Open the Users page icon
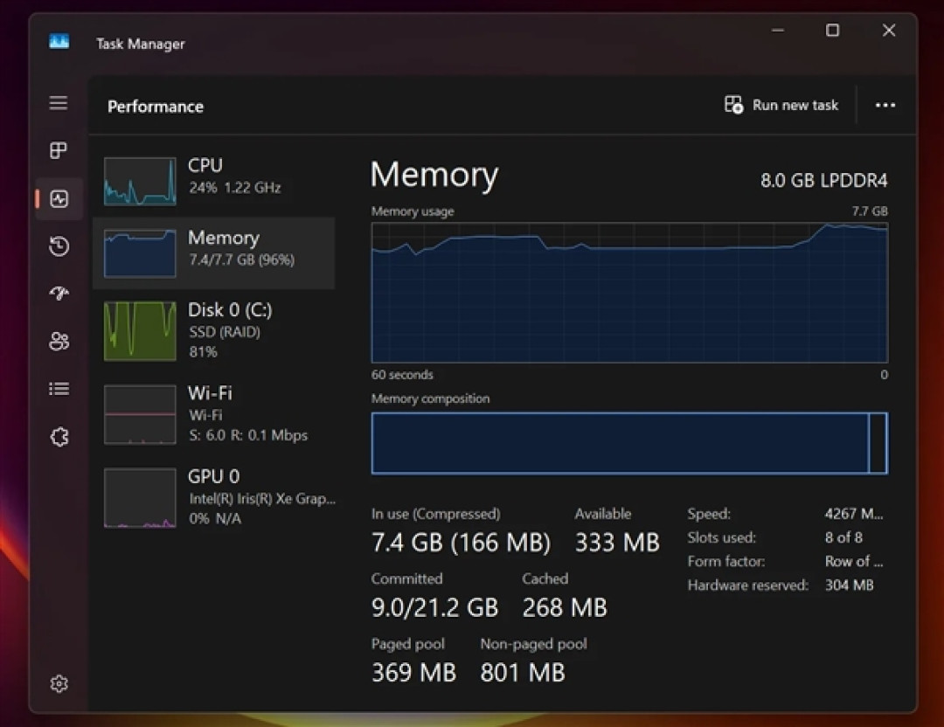The height and width of the screenshot is (727, 944). point(59,342)
